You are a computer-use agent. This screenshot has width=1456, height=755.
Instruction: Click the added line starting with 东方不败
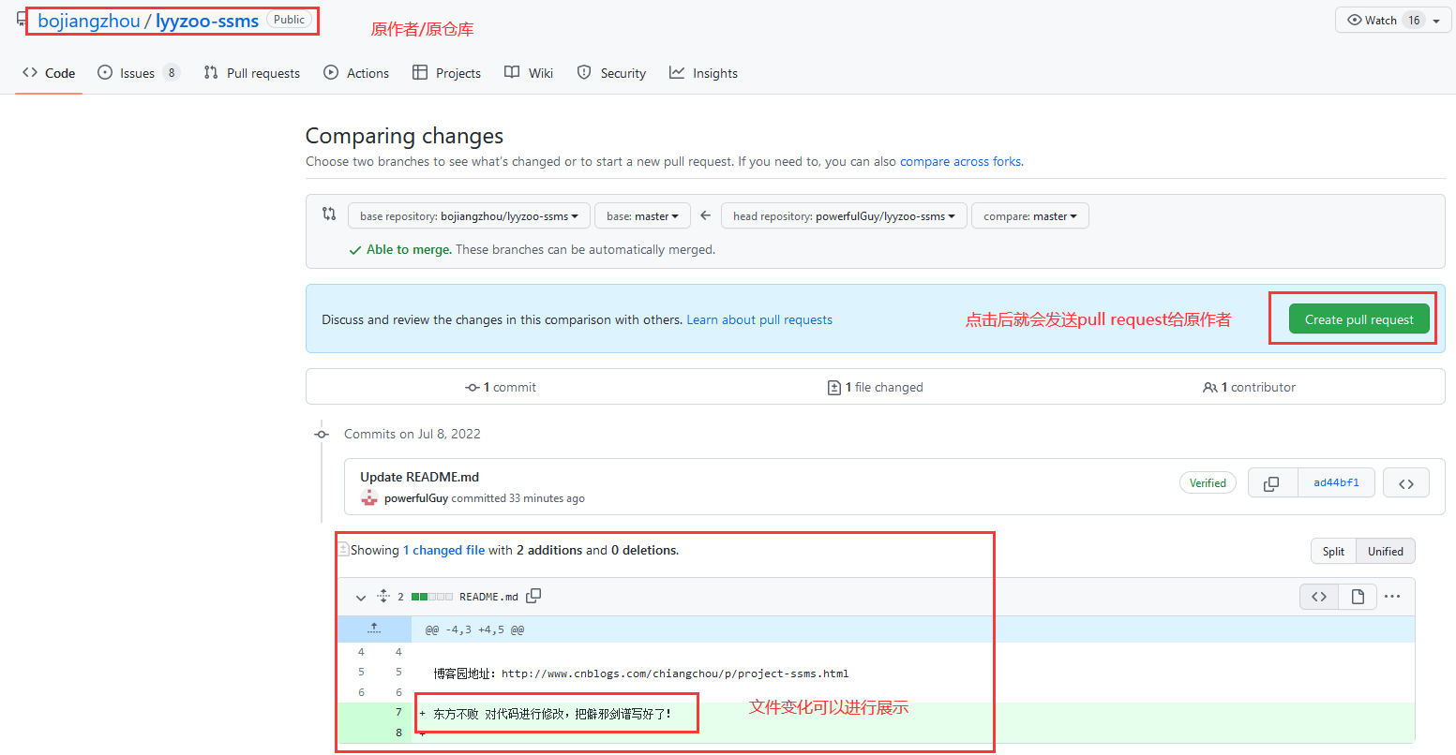point(552,714)
